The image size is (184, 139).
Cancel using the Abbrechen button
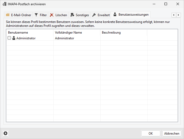171,134
